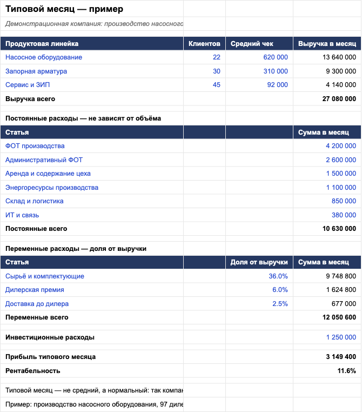Select the 'Продуктовая линейка' header cell
This screenshot has width=362, height=412.
pyautogui.click(x=92, y=44)
